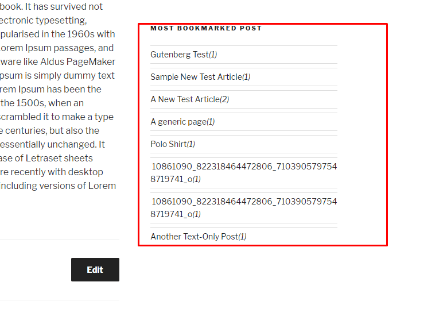Click the (1) count beside Gutenberg Test
The image size is (447, 336).
point(213,55)
